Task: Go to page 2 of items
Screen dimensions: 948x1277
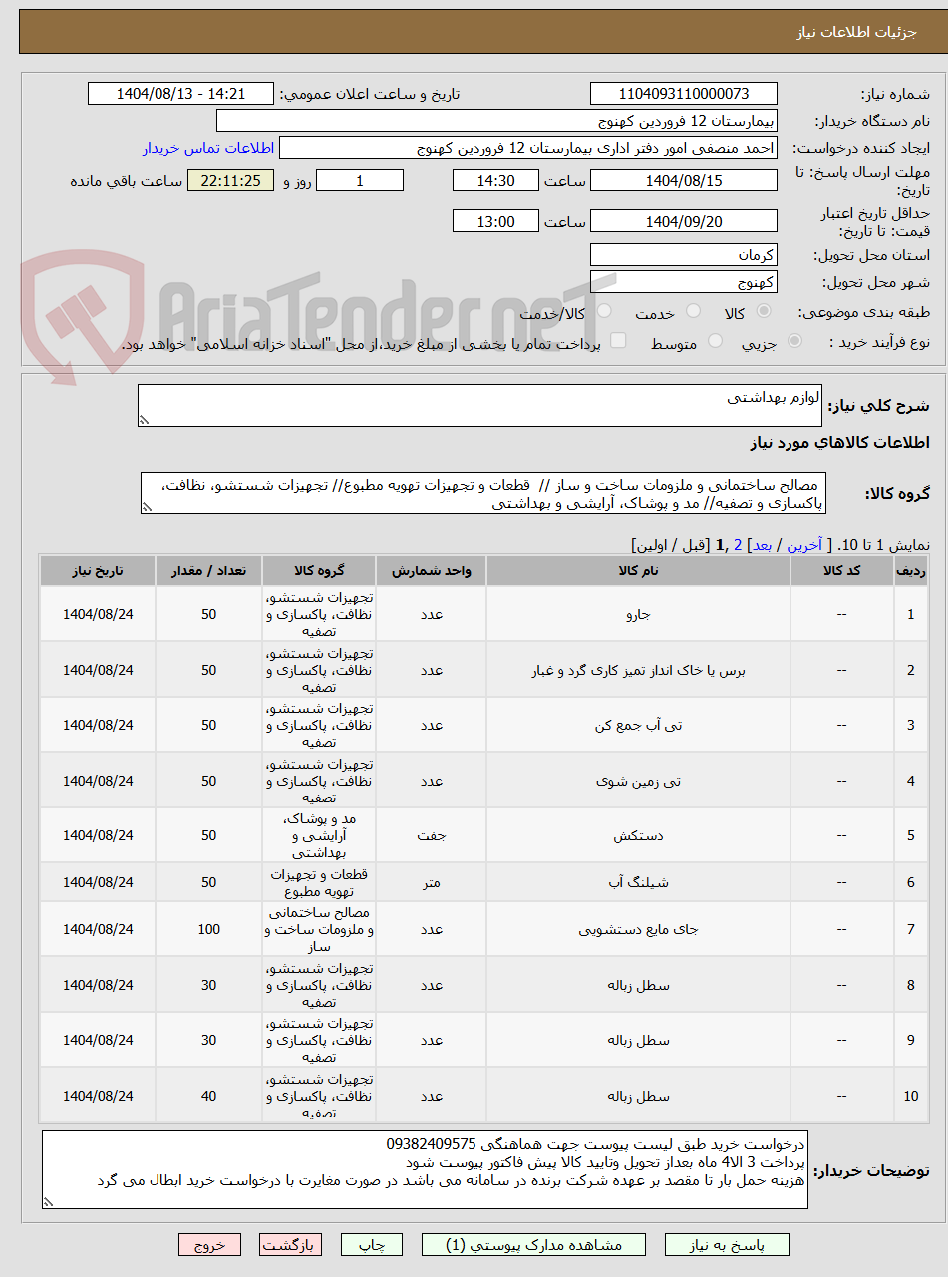Action: [x=737, y=545]
